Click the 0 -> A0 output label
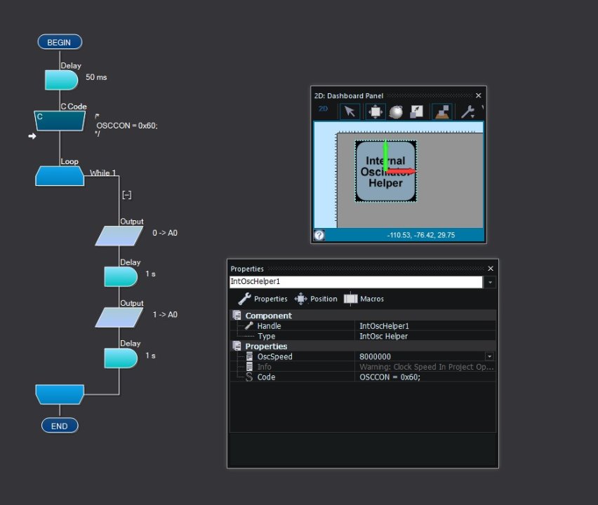The width and height of the screenshot is (598, 505). tap(165, 233)
